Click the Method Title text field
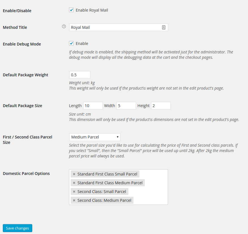Viewport: 248px width, 234px height. tap(118, 27)
